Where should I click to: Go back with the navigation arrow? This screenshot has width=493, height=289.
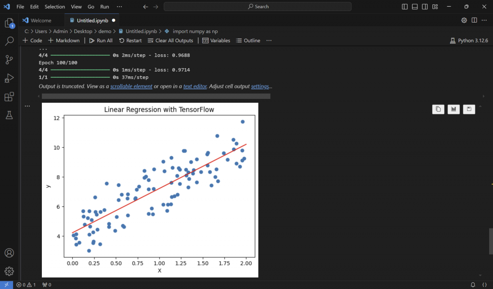click(145, 7)
